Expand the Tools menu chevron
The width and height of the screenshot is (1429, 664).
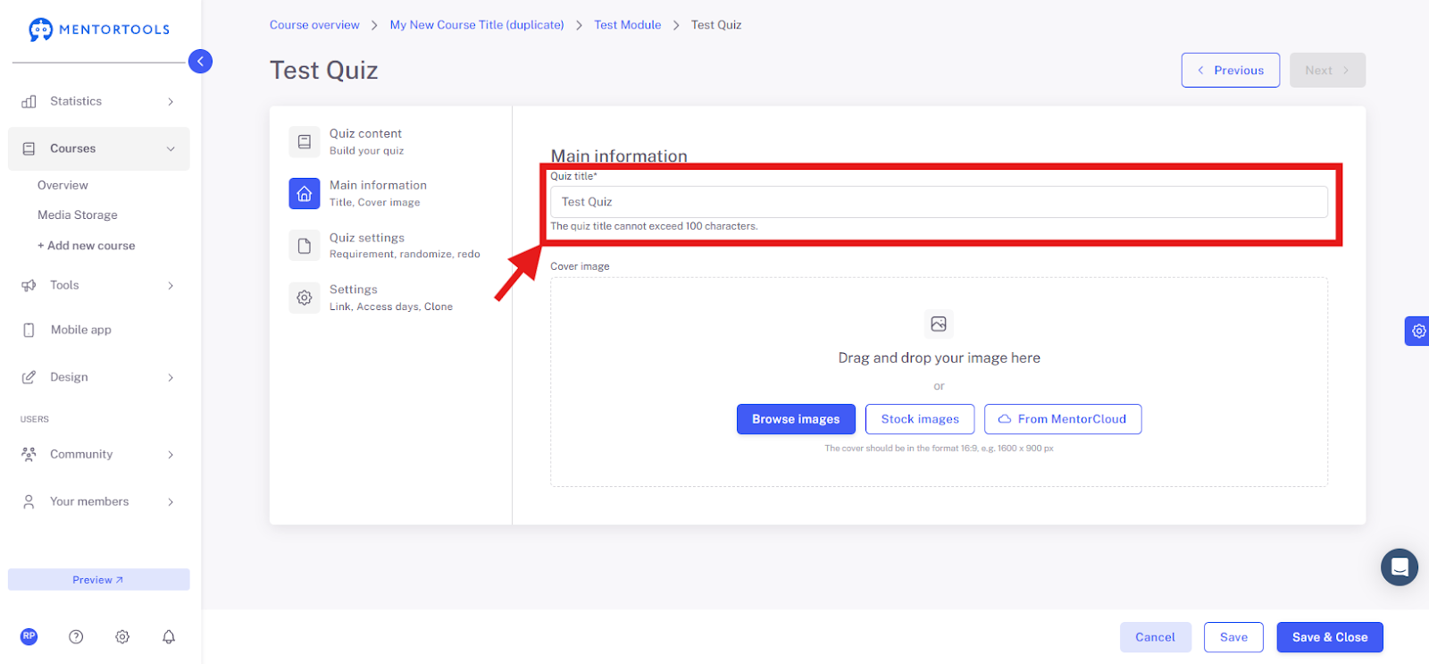(x=171, y=286)
